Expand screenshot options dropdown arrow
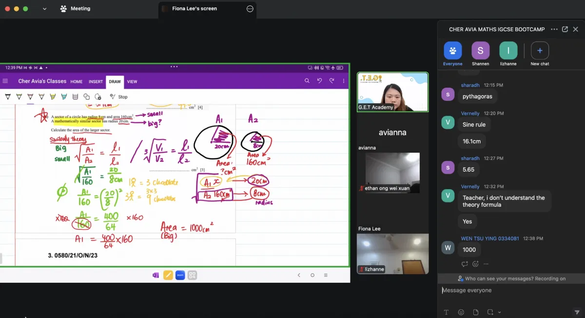 (x=499, y=312)
